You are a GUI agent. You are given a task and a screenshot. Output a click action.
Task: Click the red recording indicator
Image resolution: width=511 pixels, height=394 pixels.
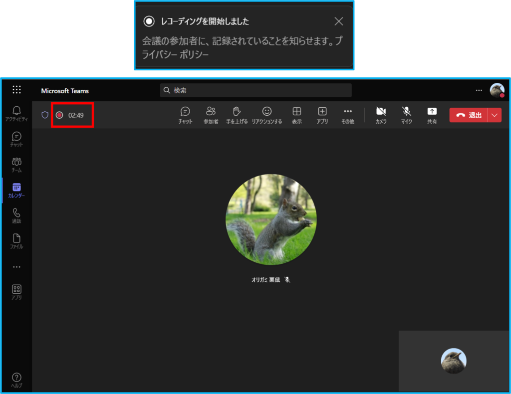59,115
